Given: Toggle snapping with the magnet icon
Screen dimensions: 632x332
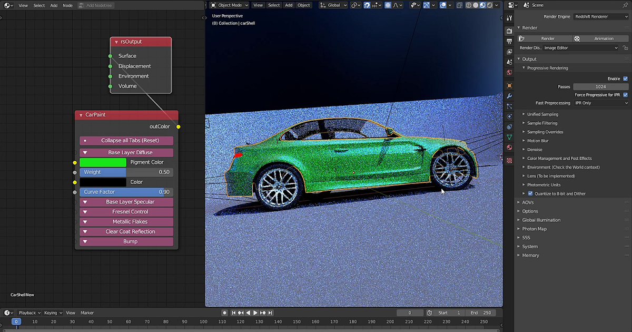Looking at the screenshot, I should tap(367, 5).
